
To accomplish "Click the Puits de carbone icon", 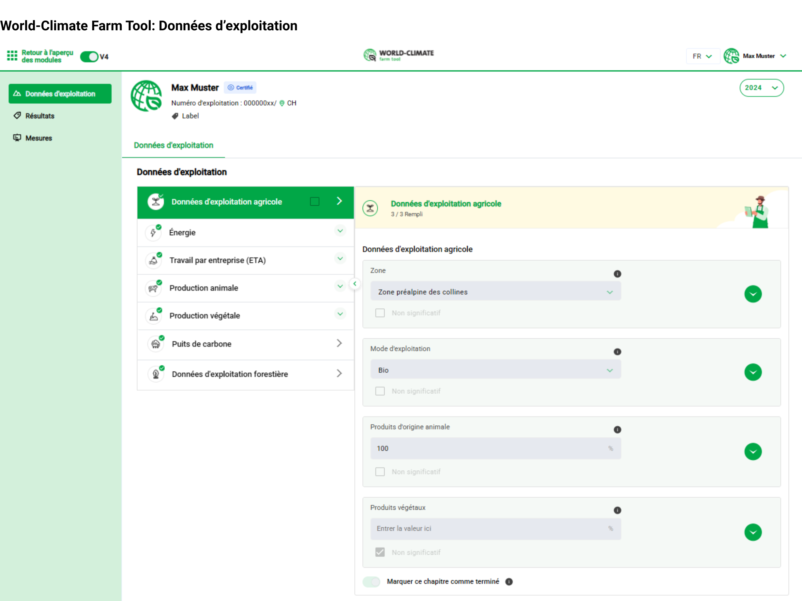I will 156,344.
